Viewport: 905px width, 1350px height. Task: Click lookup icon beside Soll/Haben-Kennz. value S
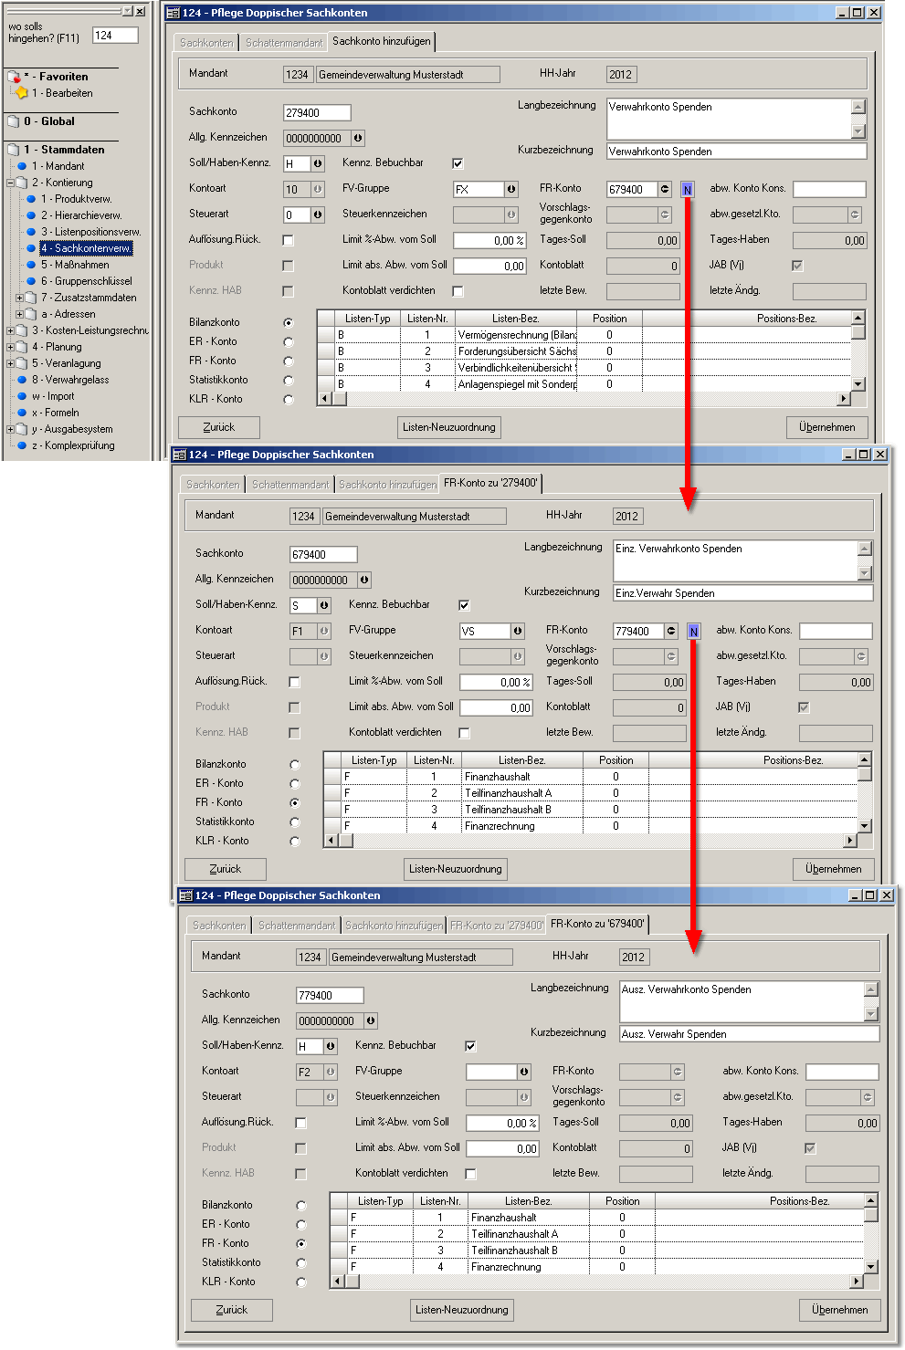coord(324,606)
